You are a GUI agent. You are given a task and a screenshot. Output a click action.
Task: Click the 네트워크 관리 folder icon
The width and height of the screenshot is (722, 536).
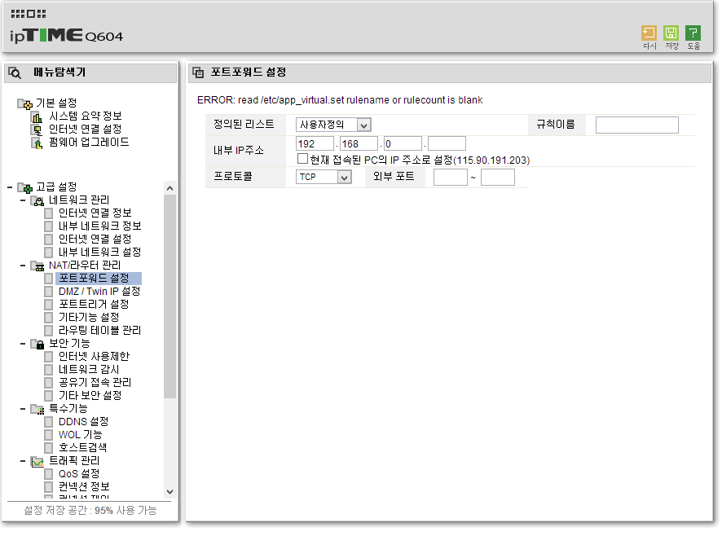(x=37, y=200)
